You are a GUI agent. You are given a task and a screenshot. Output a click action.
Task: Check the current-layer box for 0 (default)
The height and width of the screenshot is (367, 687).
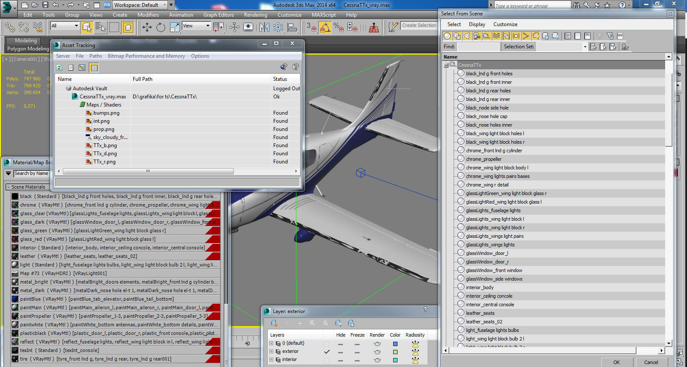[327, 343]
